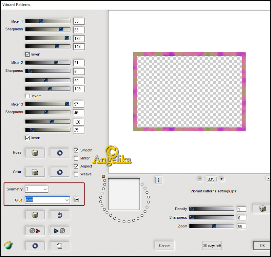Click the copy pages icon button
This screenshot has width=271, height=257.
coord(59,246)
